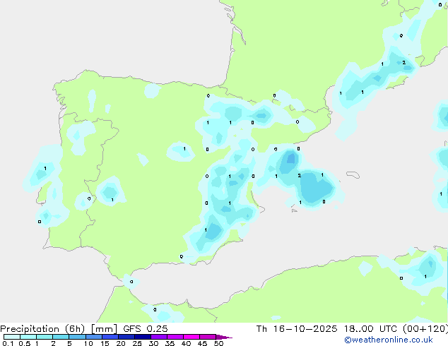Click the above-50 arrow end of legend
This screenshot has height=346, width=448.
click(224, 338)
